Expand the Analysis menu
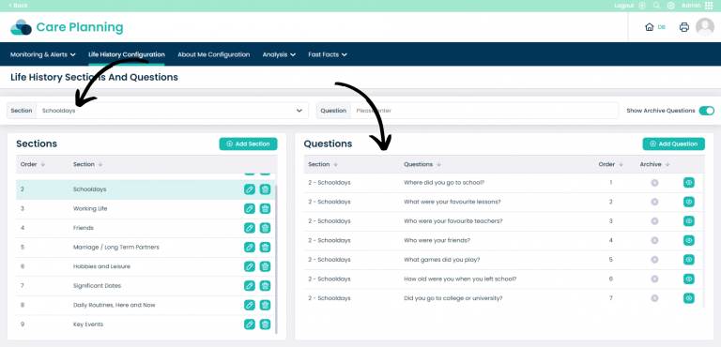The height and width of the screenshot is (347, 721). (279, 54)
